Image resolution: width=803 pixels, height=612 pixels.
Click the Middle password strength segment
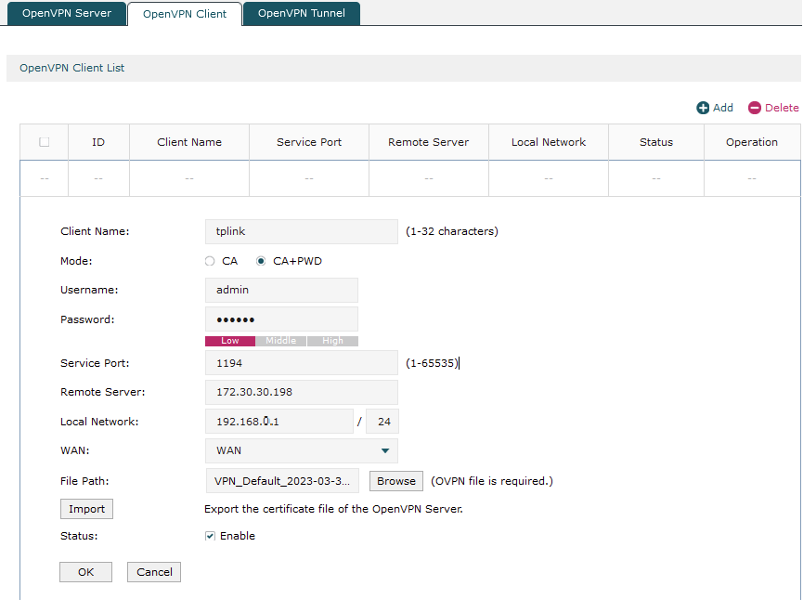[x=280, y=341]
